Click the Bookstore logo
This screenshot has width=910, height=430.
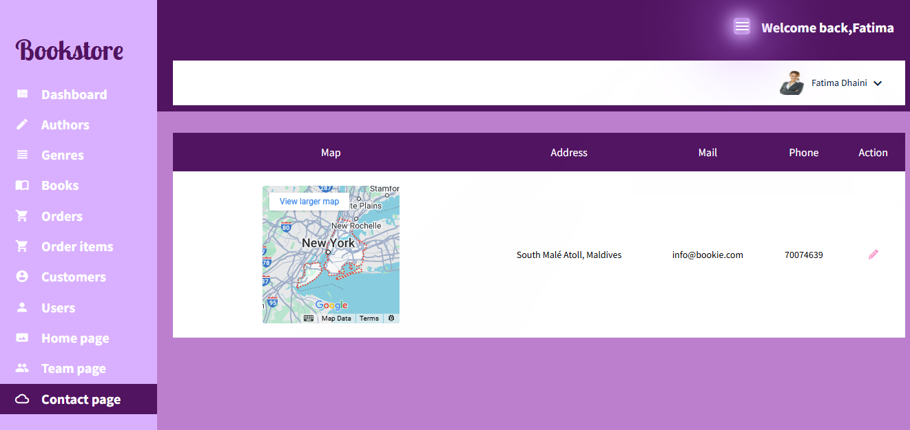click(x=70, y=50)
